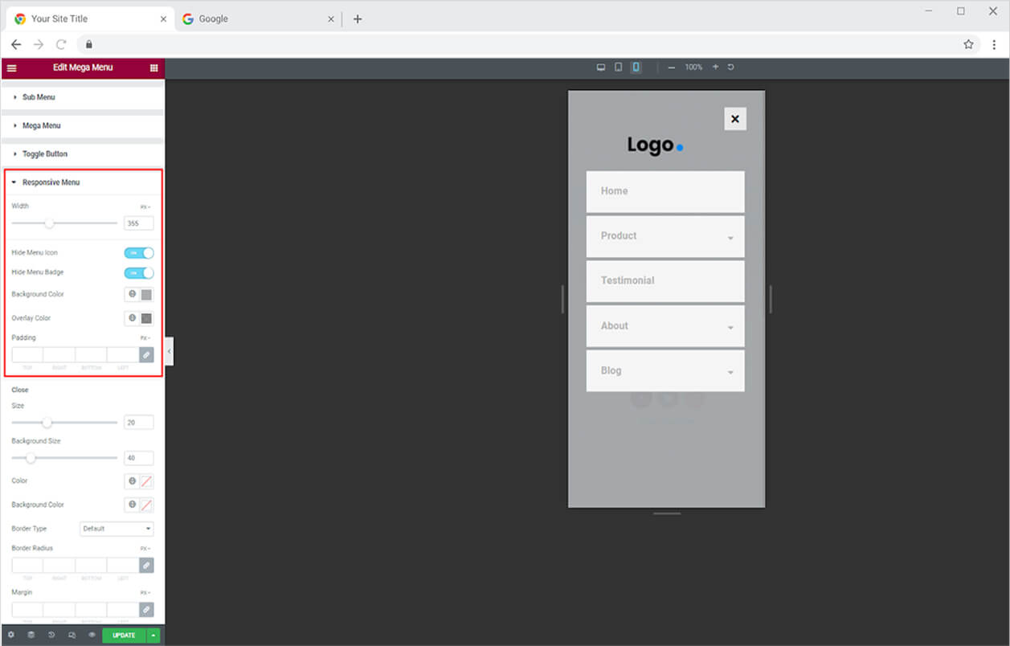This screenshot has width=1010, height=646.
Task: Expand the Product submenu arrow
Action: tap(730, 239)
